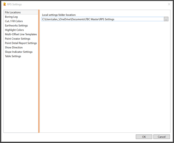This screenshot has width=174, height=143.
Task: Open Earthworks Settings category
Action: 16,26
